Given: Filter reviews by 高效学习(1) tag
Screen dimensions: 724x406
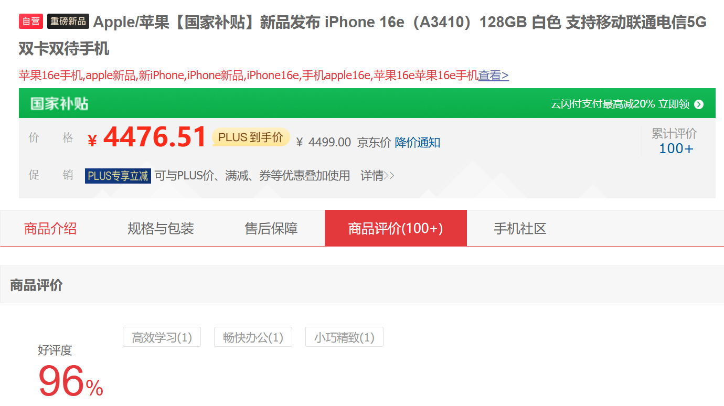Looking at the screenshot, I should [x=162, y=337].
